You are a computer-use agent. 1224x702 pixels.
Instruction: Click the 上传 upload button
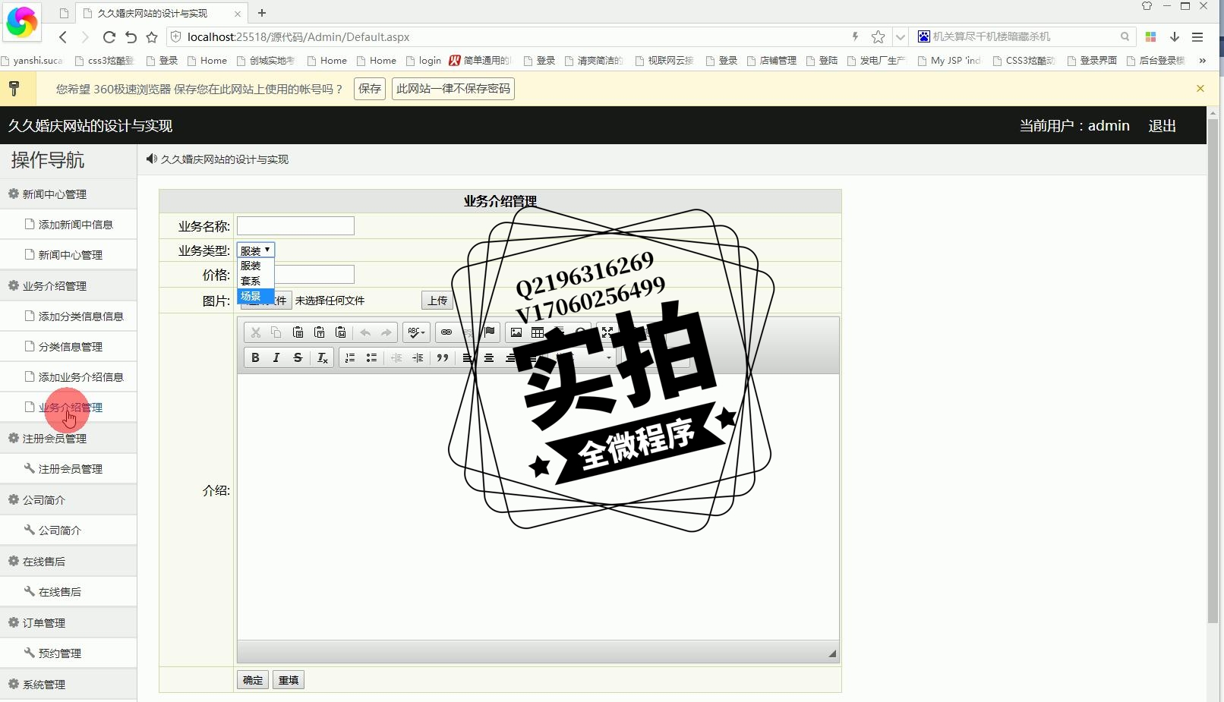pos(437,301)
